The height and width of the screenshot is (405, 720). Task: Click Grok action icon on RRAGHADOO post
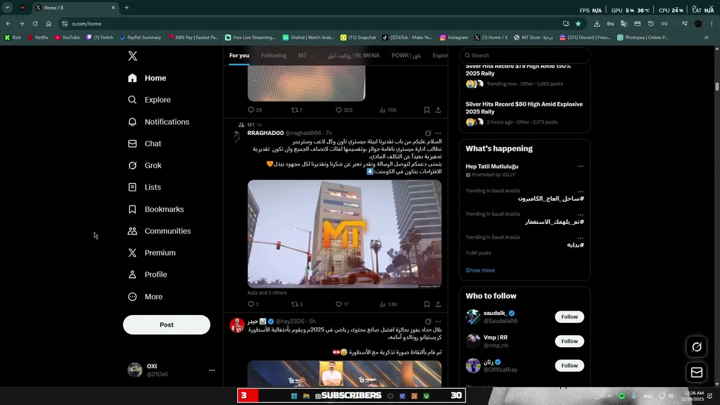[x=428, y=133]
